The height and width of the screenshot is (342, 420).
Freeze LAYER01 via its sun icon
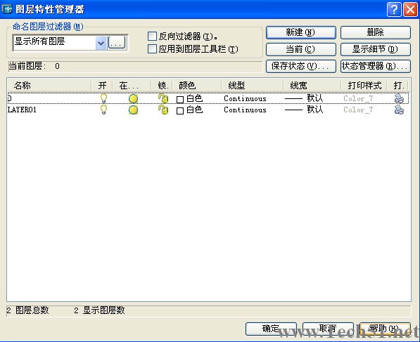[x=133, y=110]
